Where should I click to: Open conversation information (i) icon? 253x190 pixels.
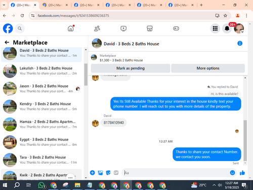240,44
